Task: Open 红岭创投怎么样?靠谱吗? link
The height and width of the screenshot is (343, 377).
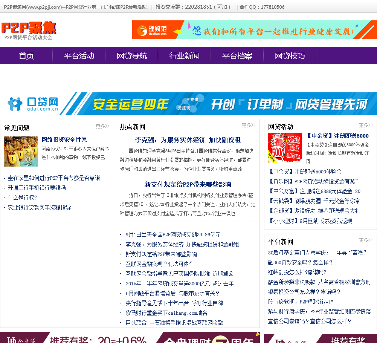Action: click(297, 272)
